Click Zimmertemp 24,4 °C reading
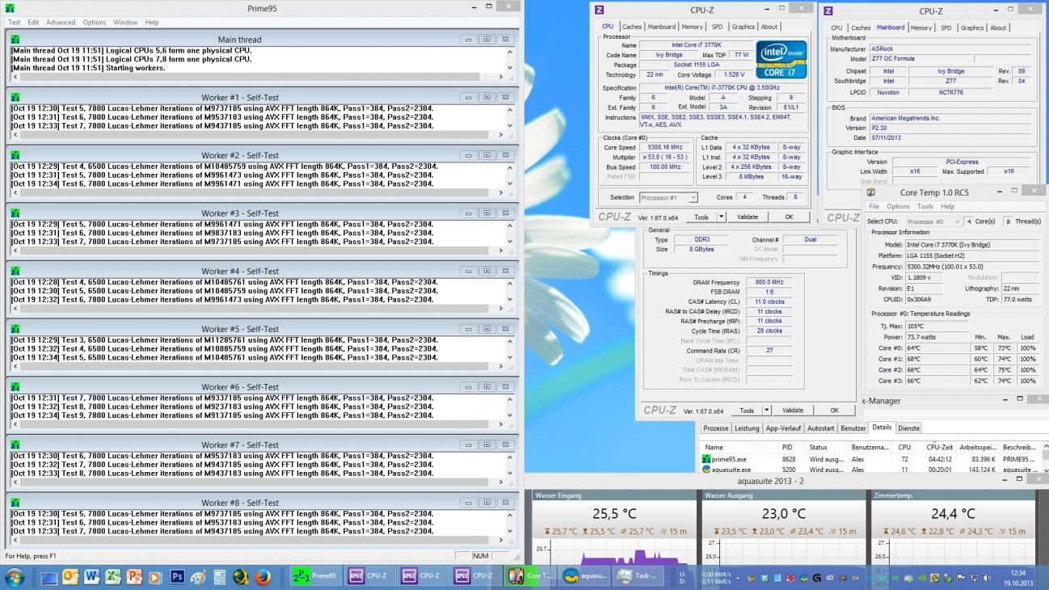The height and width of the screenshot is (590, 1049). pyautogui.click(x=954, y=513)
